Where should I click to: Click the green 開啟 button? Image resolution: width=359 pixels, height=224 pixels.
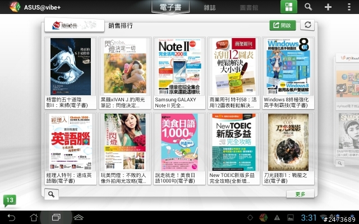283,25
